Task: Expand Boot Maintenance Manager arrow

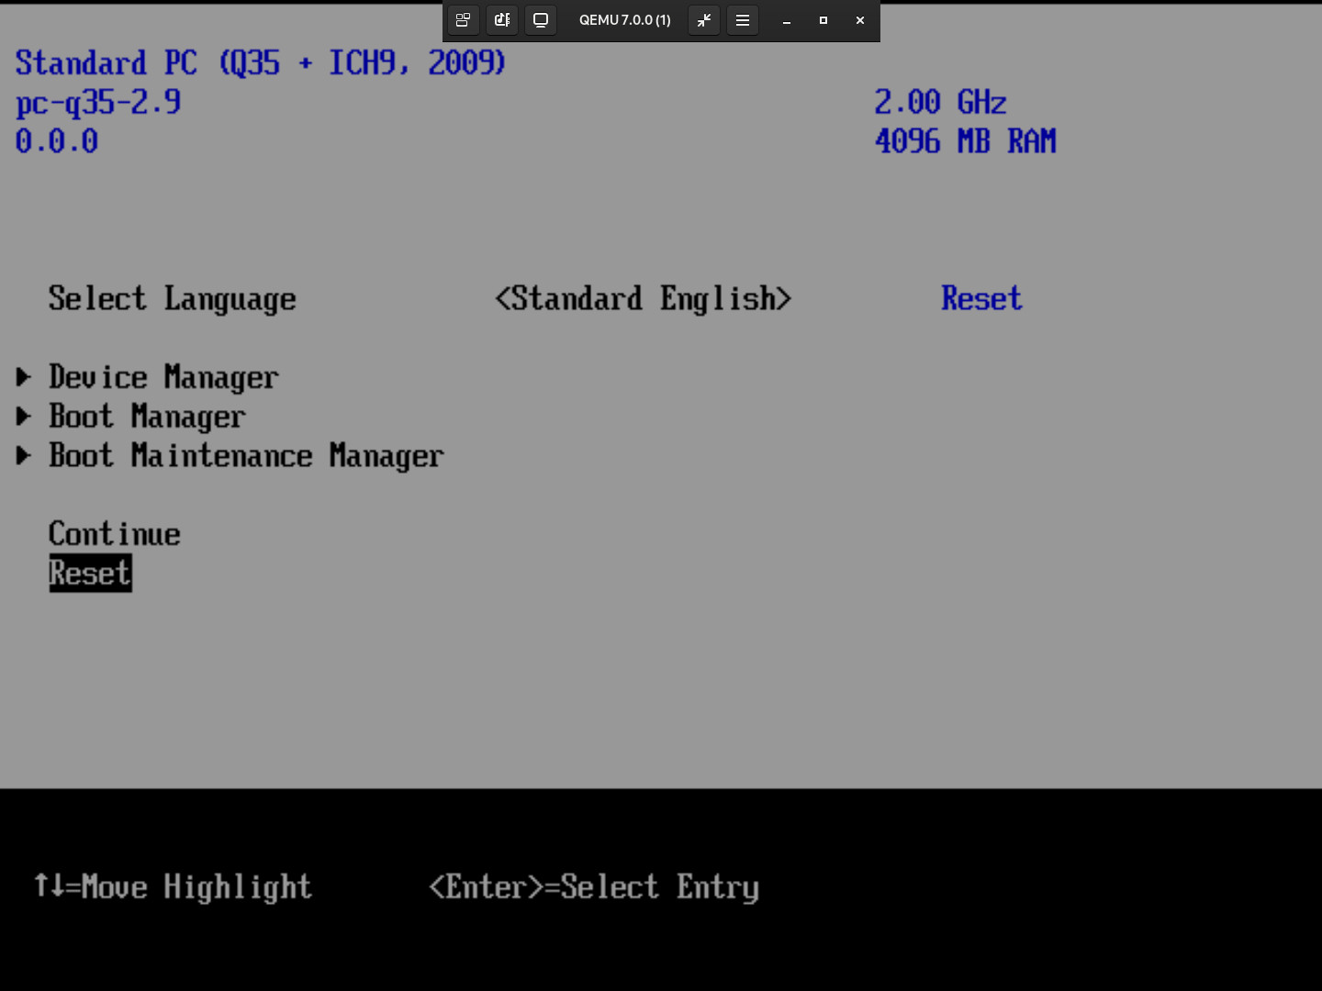Action: click(x=24, y=456)
